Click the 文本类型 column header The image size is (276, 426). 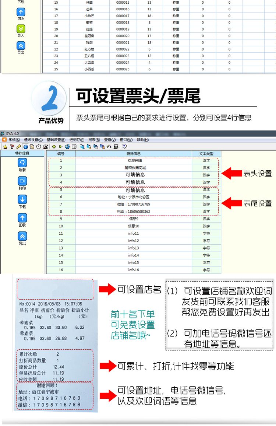pos(206,154)
